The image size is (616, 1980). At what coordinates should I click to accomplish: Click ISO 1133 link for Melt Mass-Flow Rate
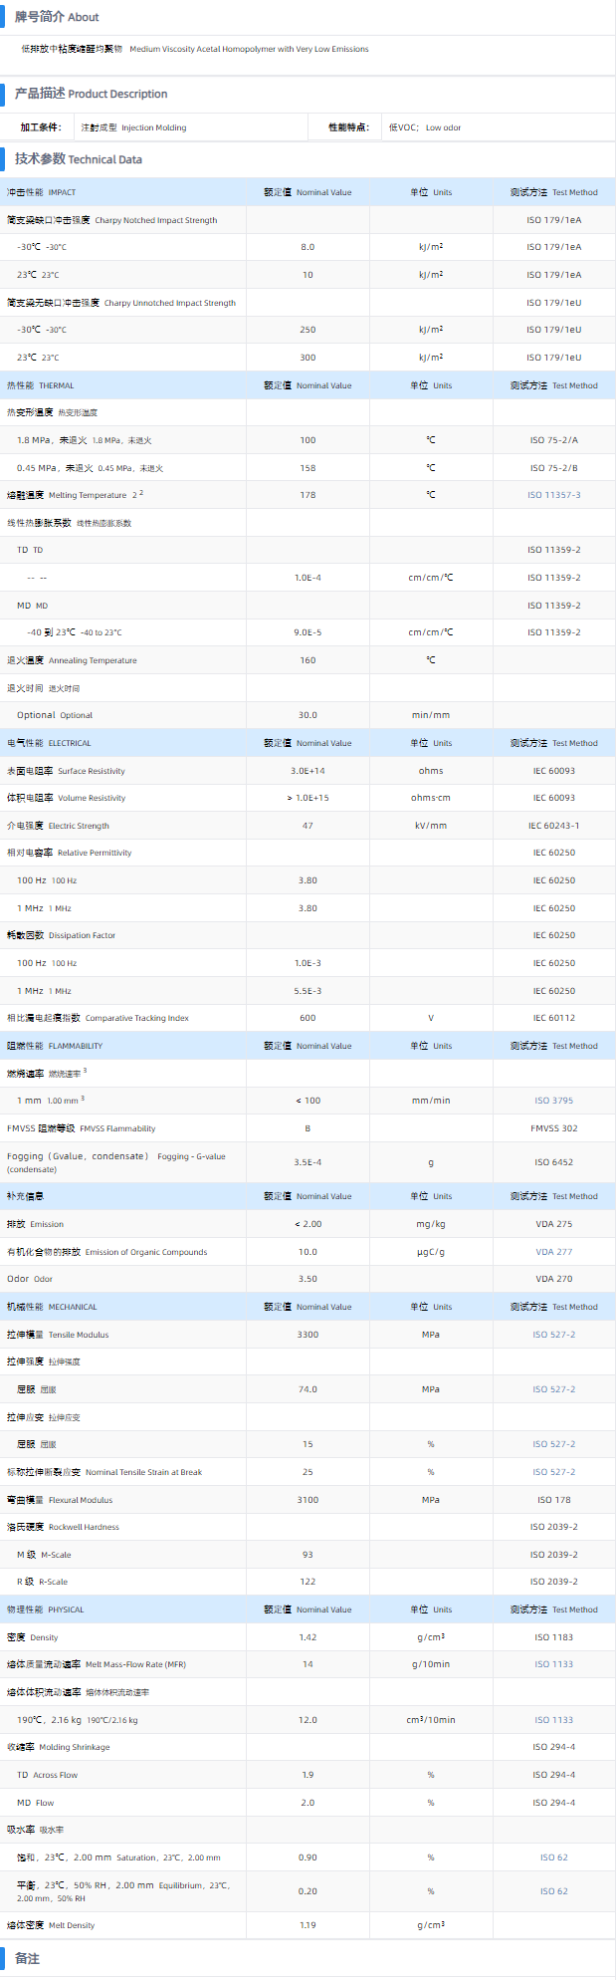(553, 1664)
